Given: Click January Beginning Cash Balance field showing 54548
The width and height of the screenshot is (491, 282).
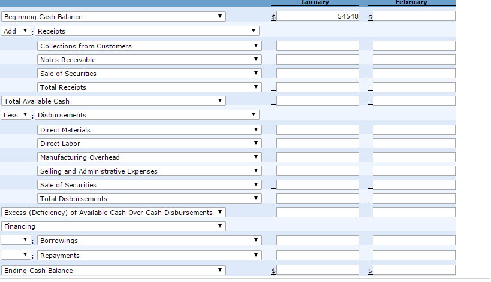Looking at the screenshot, I should coord(317,17).
